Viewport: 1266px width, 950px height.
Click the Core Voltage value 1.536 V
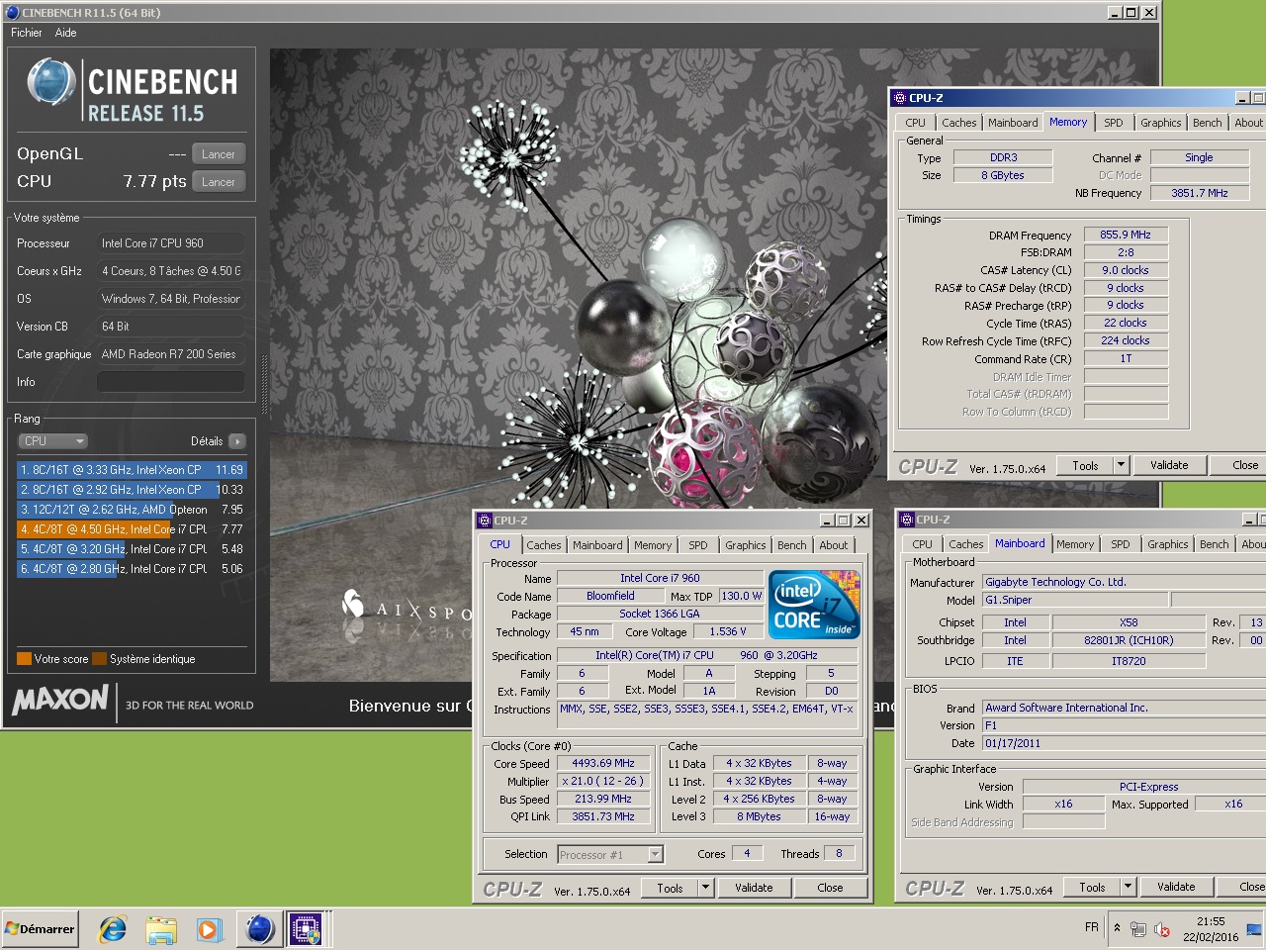728,631
